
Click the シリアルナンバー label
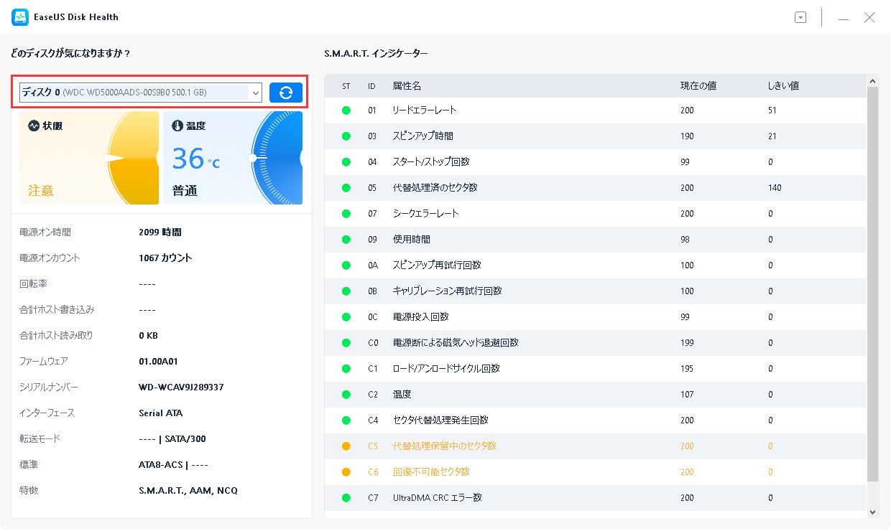point(49,387)
